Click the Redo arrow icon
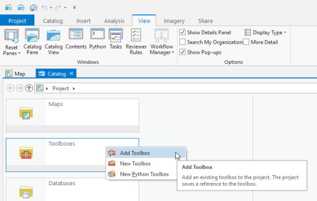Viewport: 317px width, 201px height. point(58,7)
